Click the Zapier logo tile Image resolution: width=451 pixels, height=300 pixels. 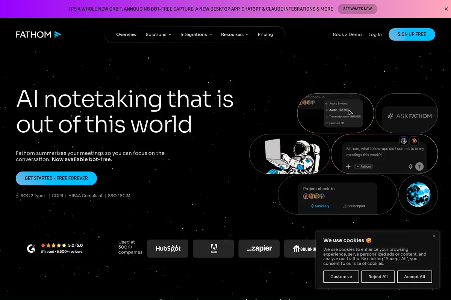pyautogui.click(x=259, y=249)
